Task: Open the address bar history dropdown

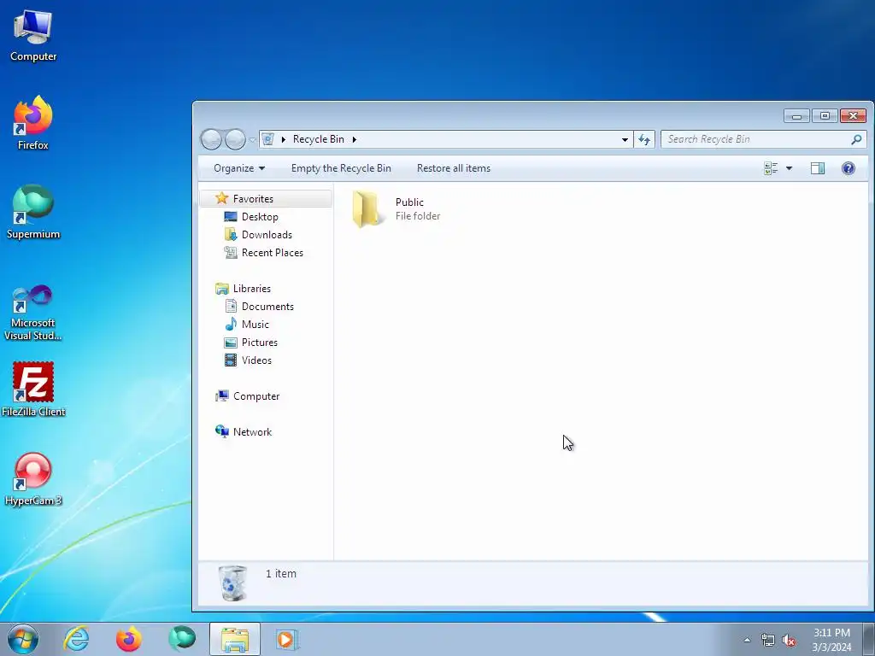Action: pos(625,139)
